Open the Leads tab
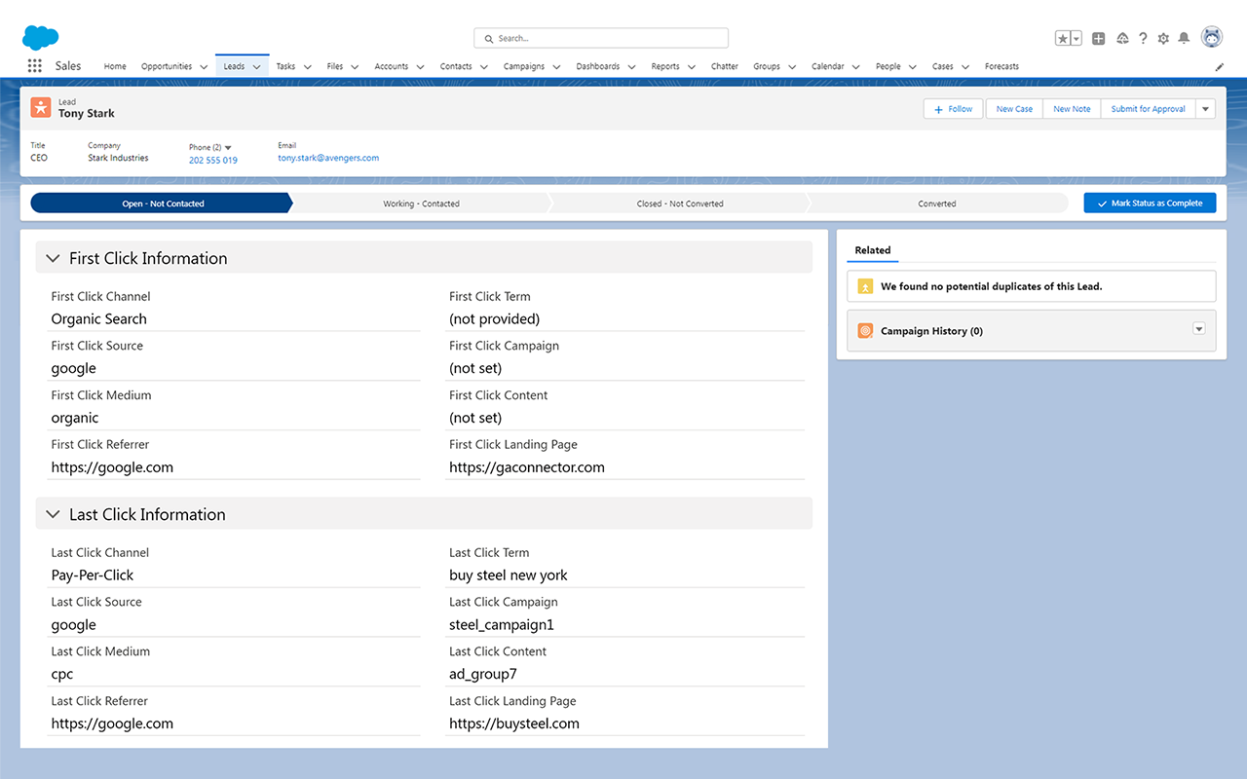1247x779 pixels. coord(234,66)
